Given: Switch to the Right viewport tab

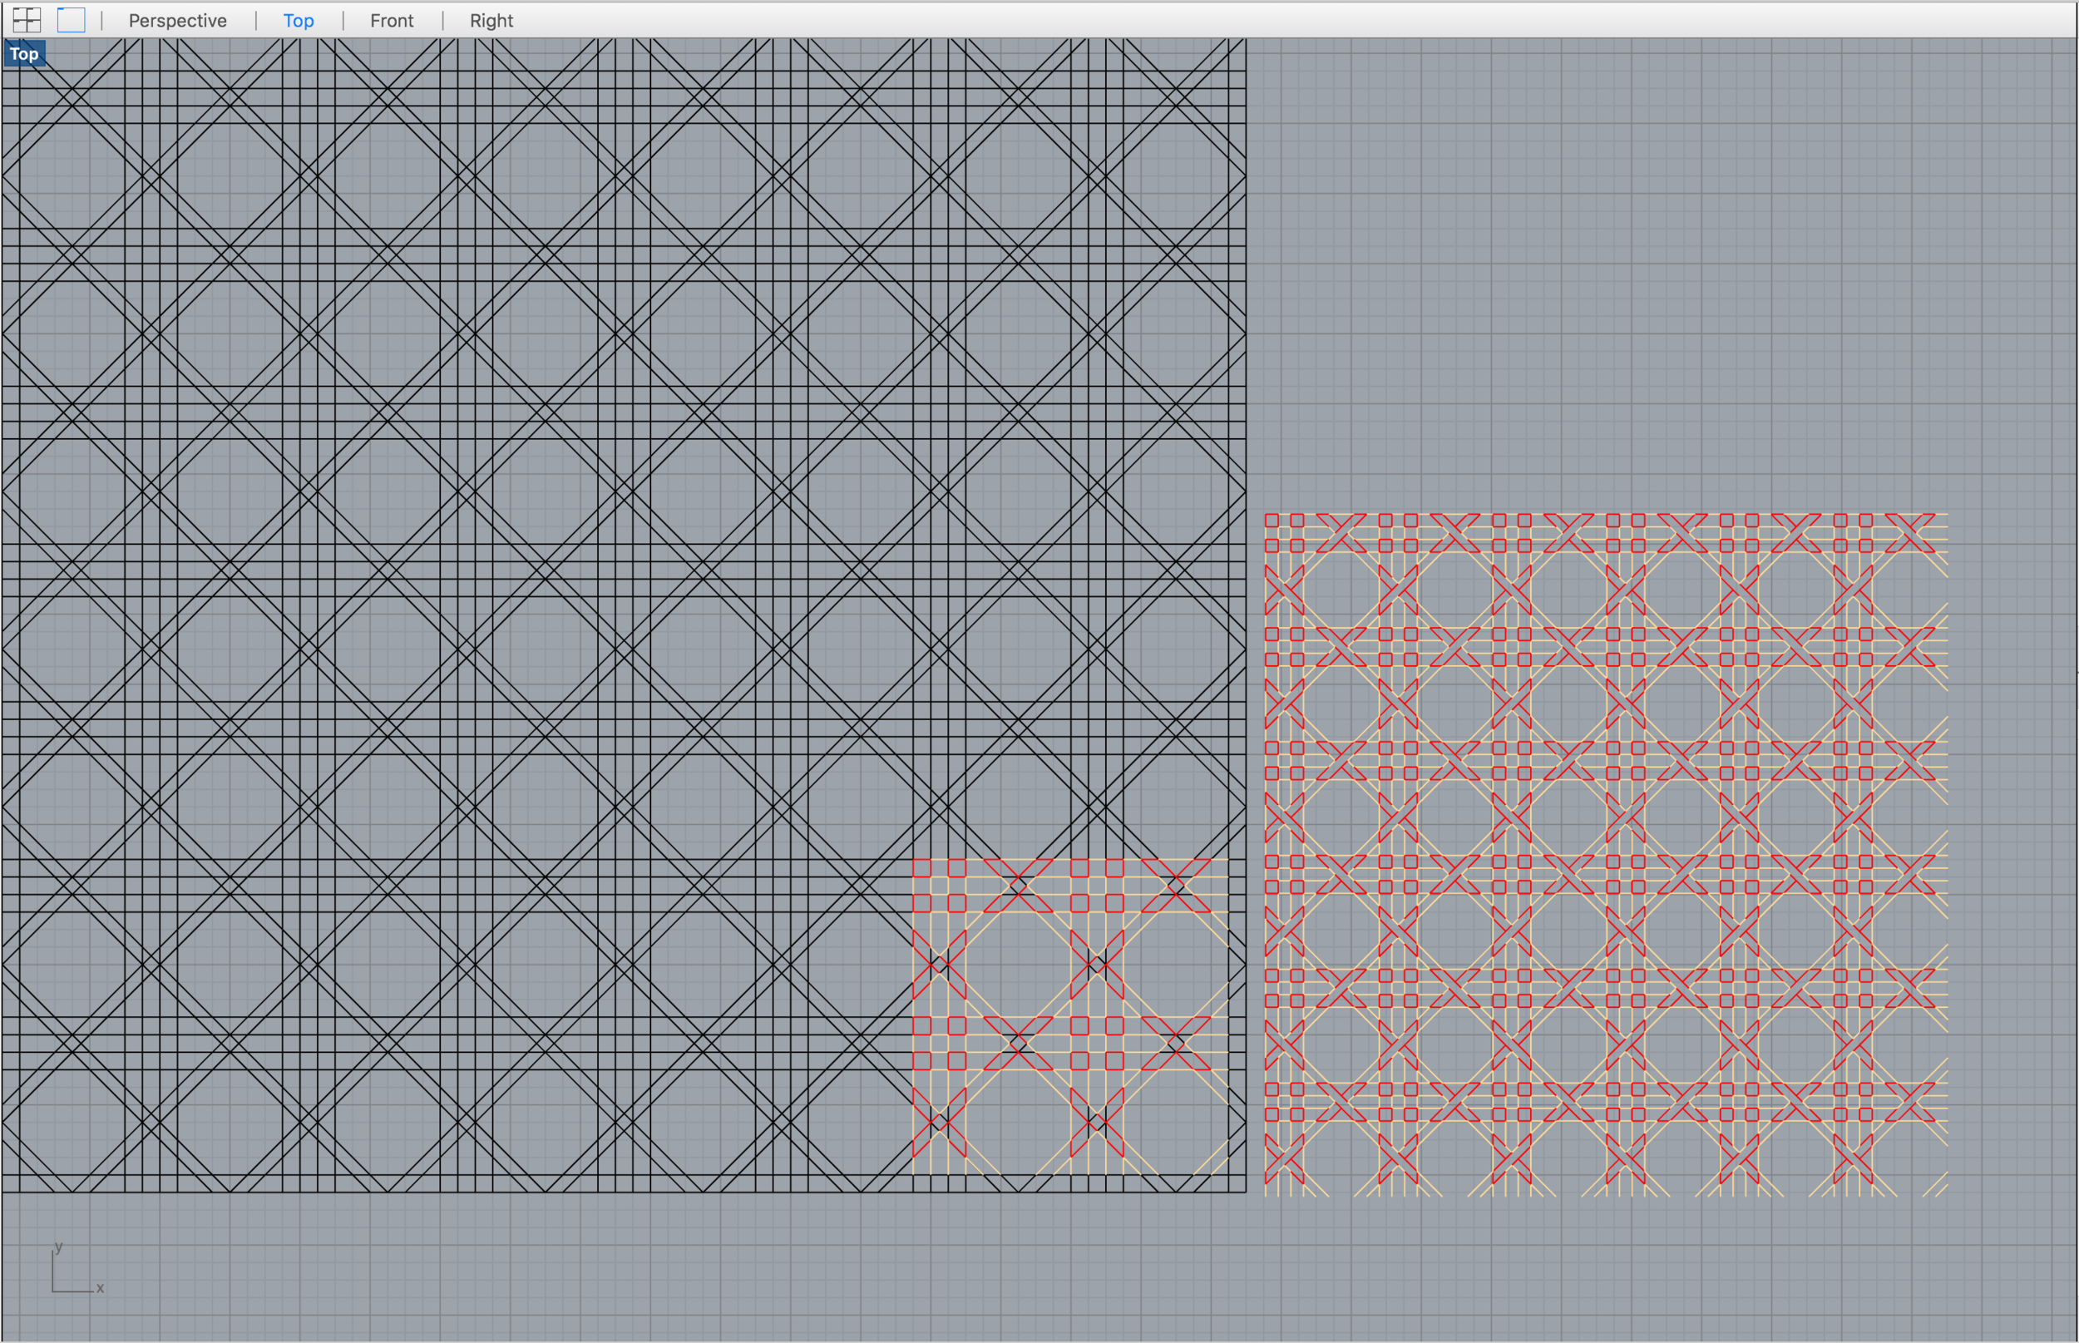Looking at the screenshot, I should point(491,21).
